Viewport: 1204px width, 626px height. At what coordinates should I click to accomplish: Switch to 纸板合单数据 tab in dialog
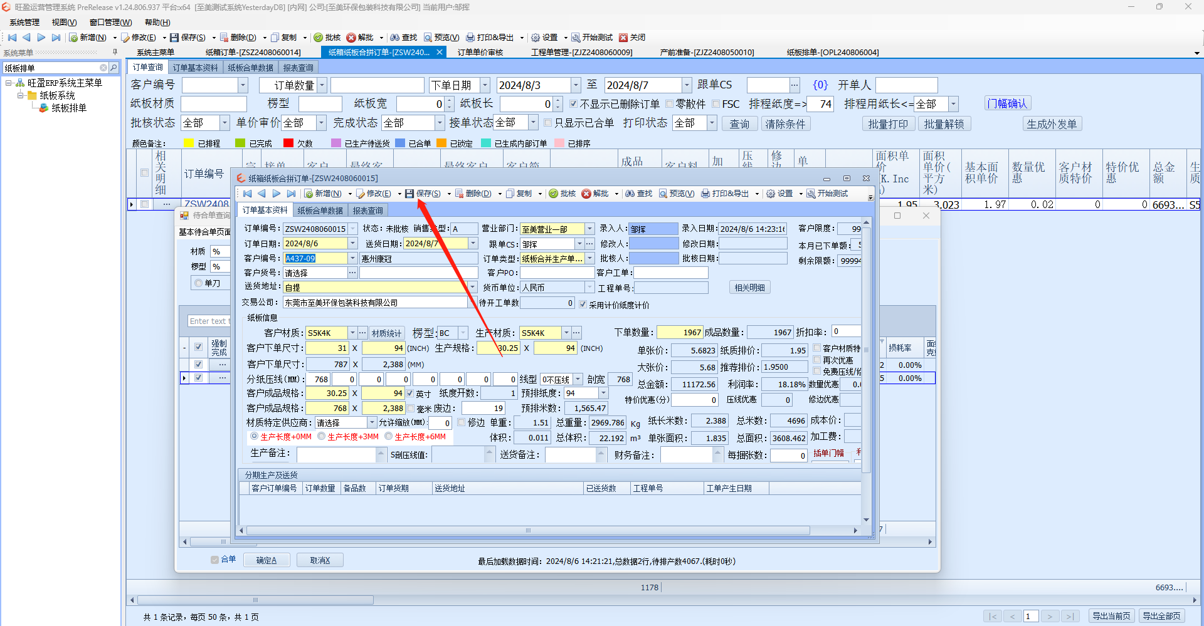tap(320, 211)
